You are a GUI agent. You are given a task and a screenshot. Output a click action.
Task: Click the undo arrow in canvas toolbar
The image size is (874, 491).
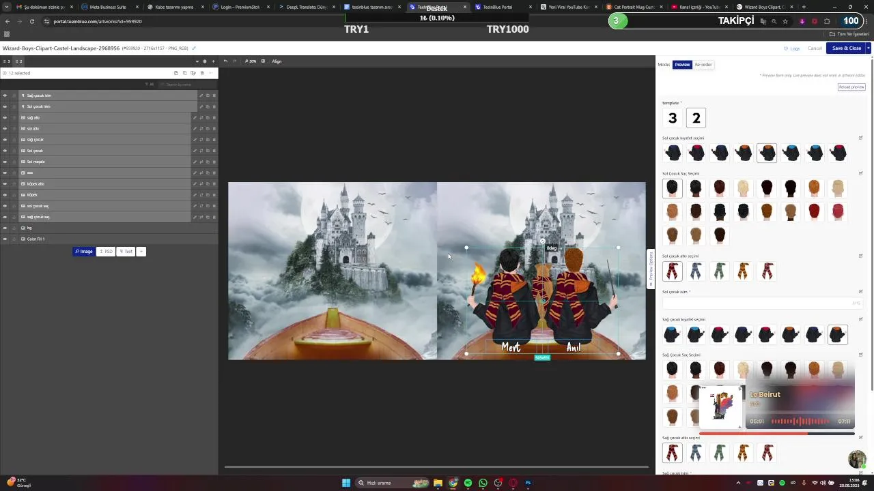click(225, 61)
